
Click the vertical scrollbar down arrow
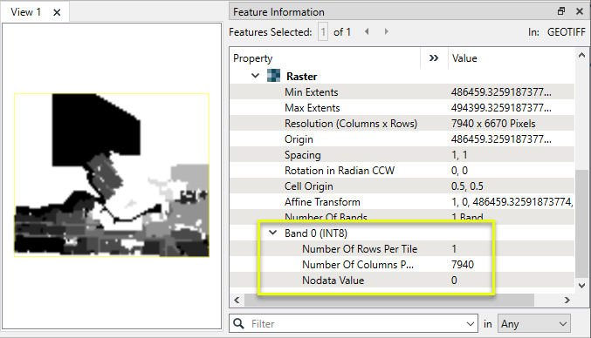coord(581,286)
